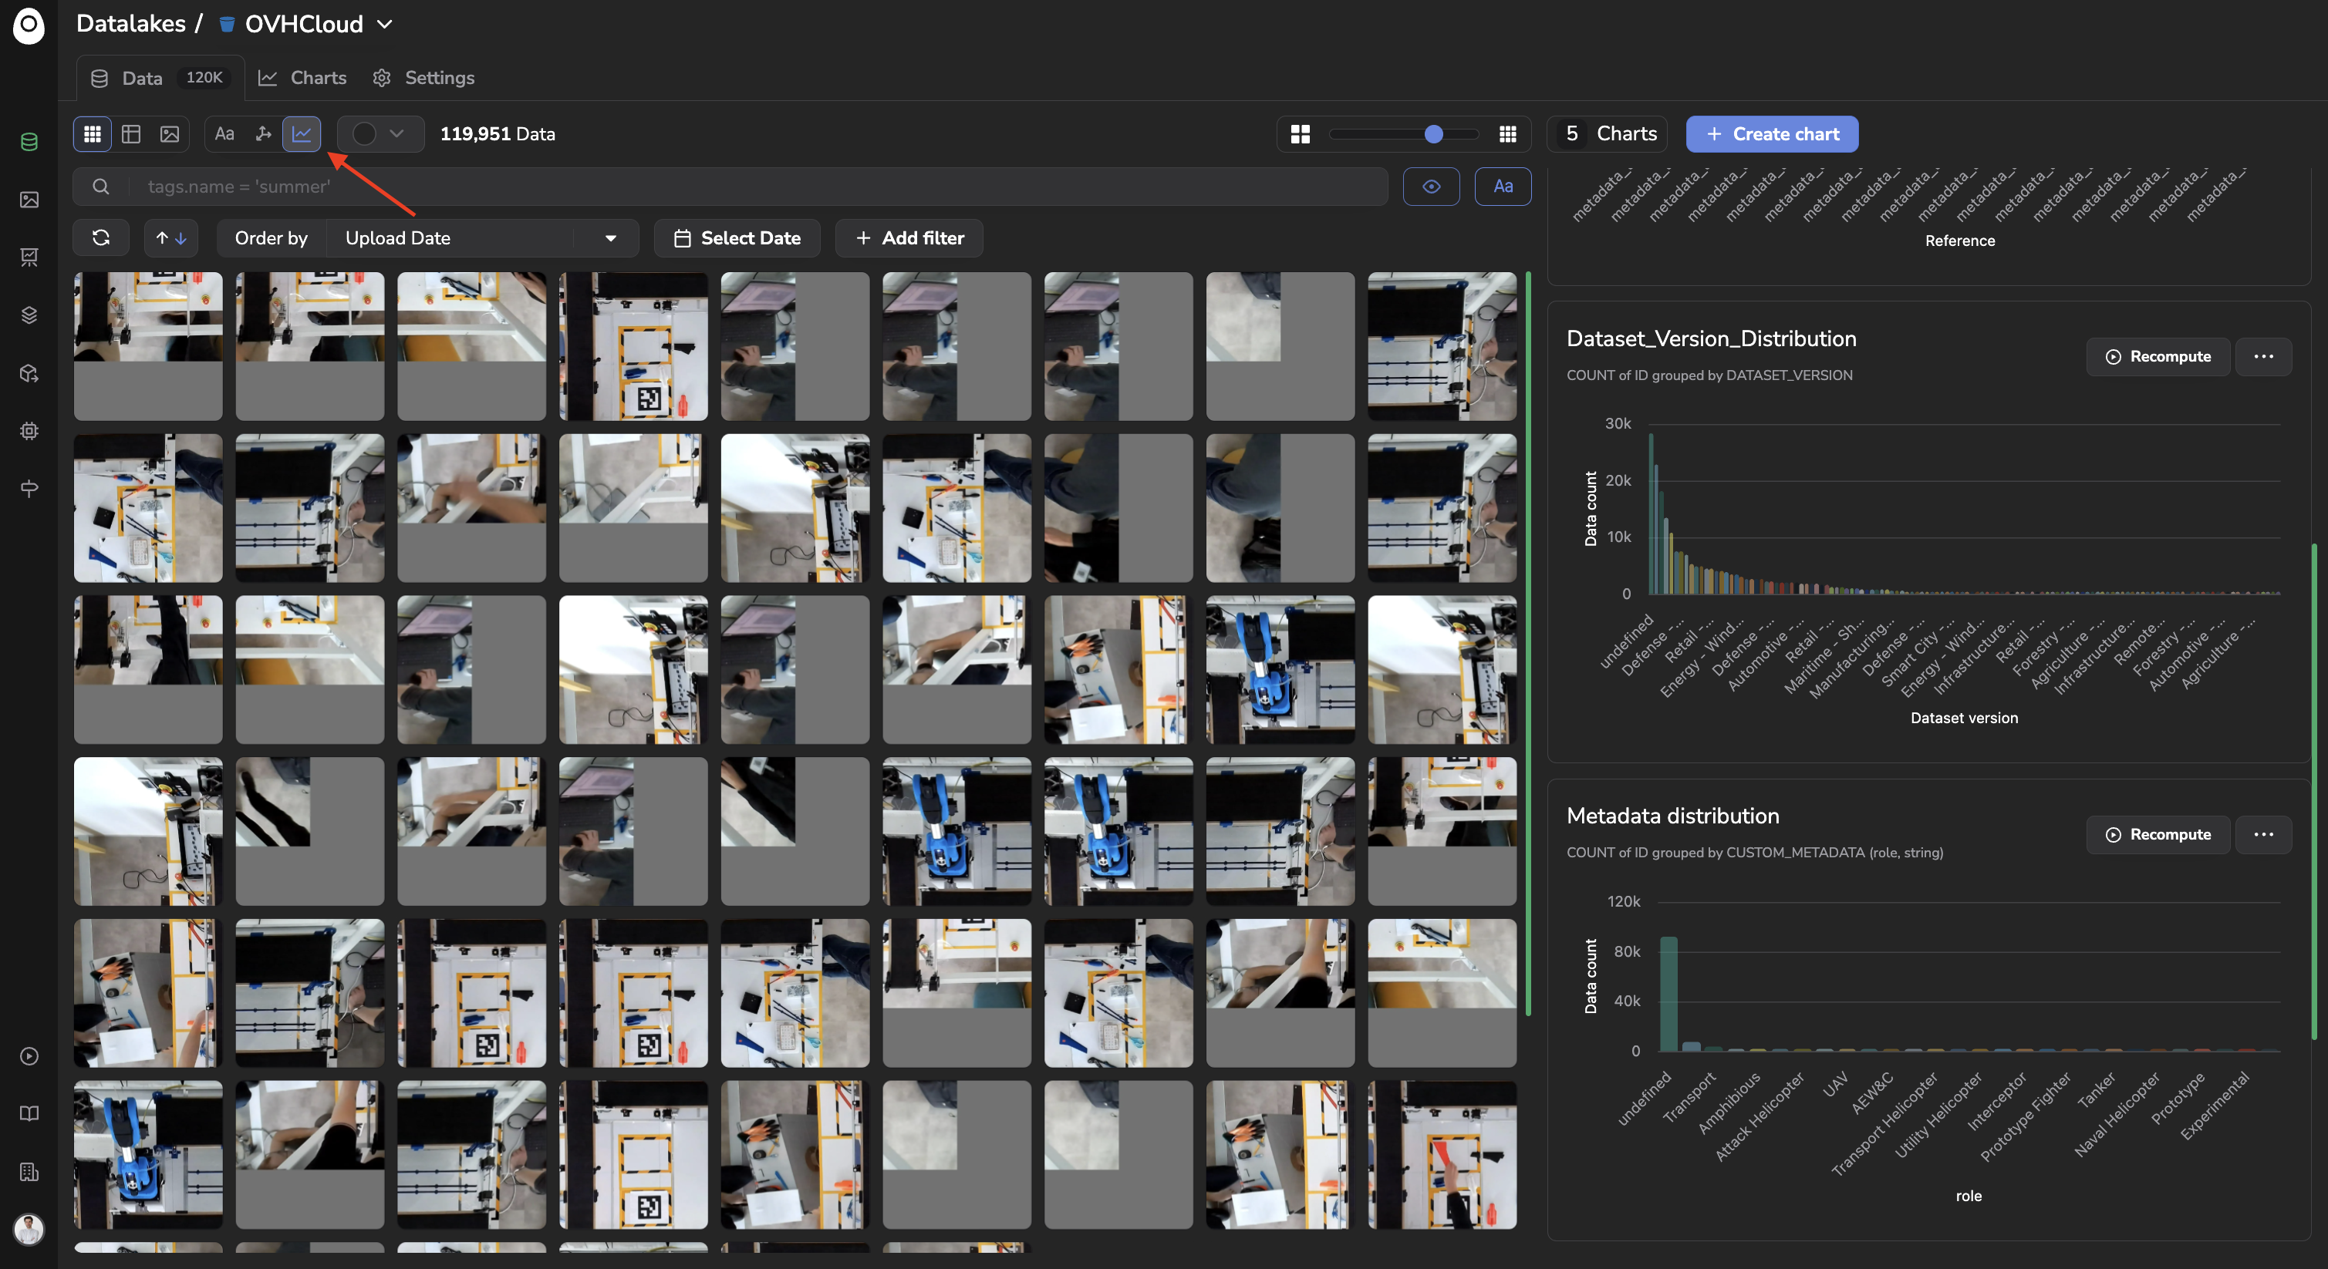The image size is (2328, 1269).
Task: Toggle the embeddings graph view icon
Action: 263,133
